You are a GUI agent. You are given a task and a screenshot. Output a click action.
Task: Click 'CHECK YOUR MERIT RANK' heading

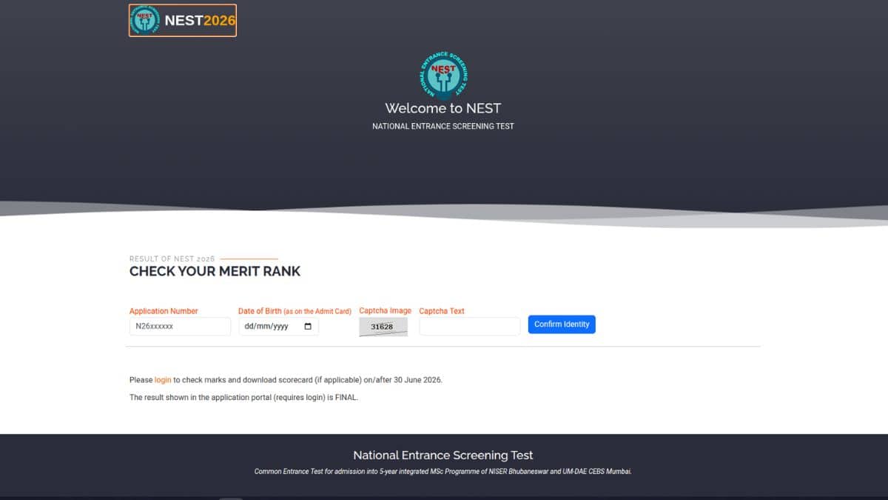pos(215,271)
